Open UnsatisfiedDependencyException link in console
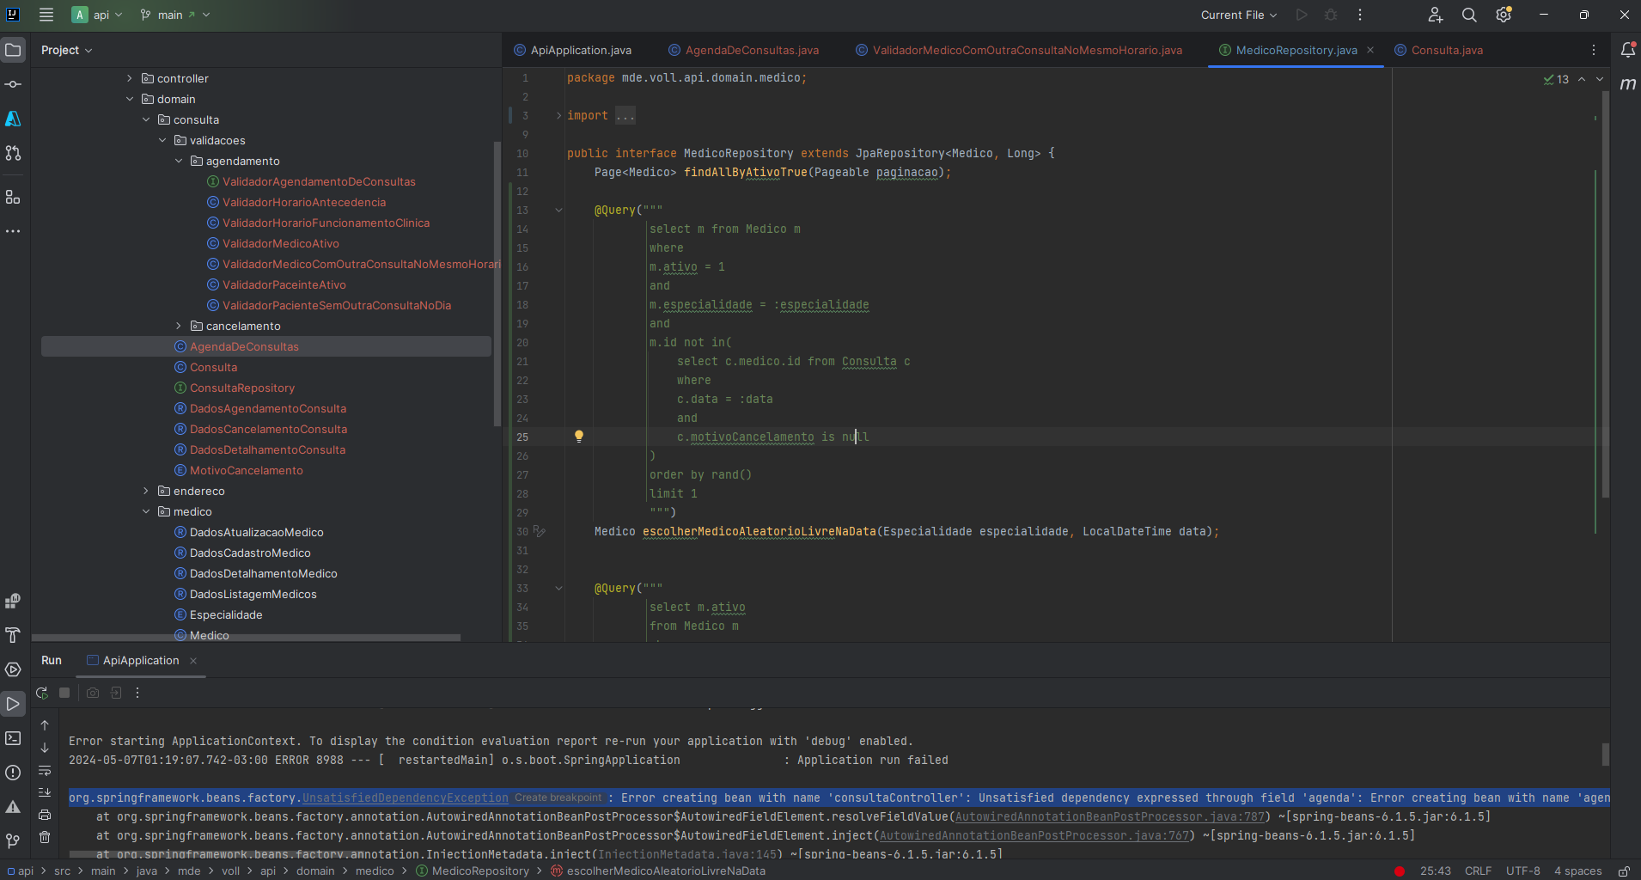 point(405,797)
